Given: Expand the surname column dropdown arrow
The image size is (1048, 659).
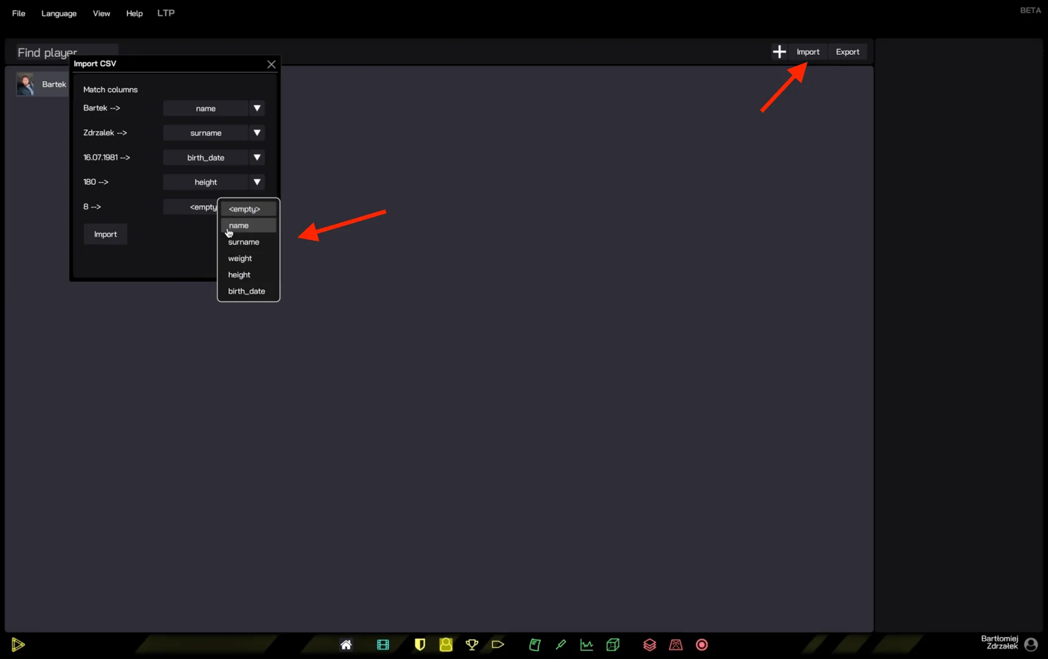Looking at the screenshot, I should coord(257,133).
